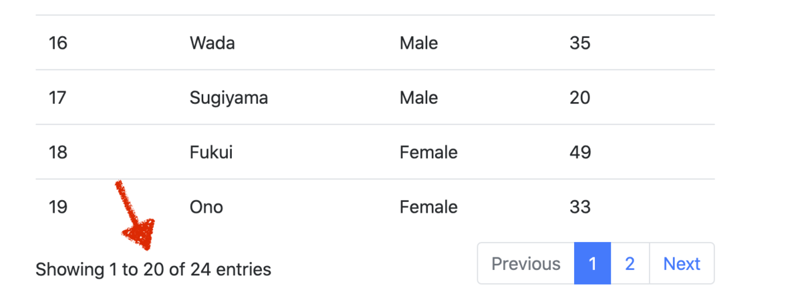
Task: Click the Male cell in Wada's row
Action: click(419, 43)
